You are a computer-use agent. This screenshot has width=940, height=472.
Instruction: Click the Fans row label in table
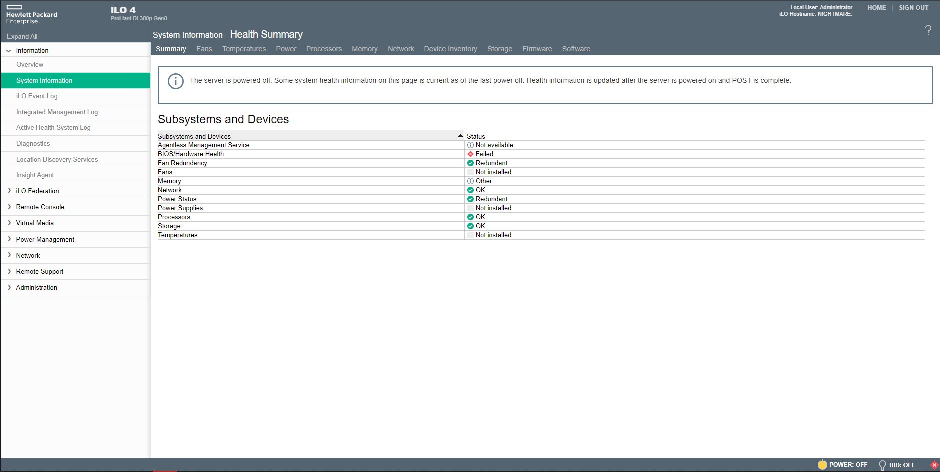tap(165, 172)
